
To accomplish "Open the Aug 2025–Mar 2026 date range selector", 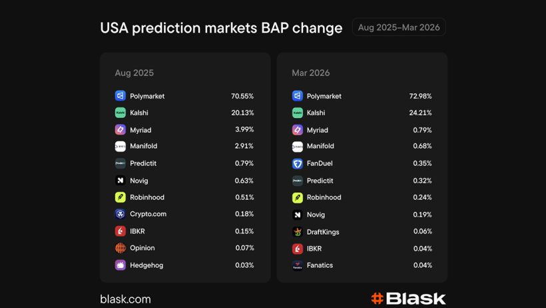I will tap(399, 27).
